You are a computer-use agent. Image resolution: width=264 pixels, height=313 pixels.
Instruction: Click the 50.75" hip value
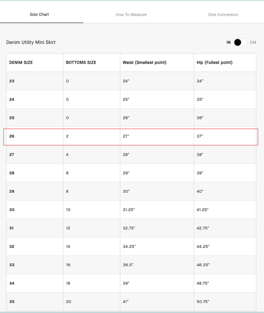point(203,301)
